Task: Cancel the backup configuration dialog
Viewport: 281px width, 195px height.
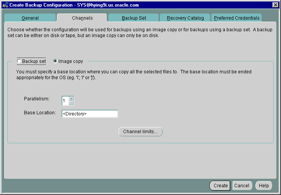Action: coord(242,186)
